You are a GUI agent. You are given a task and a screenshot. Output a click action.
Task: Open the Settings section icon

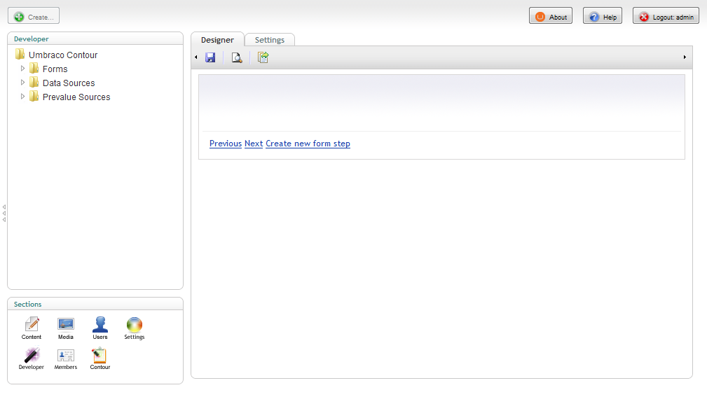[134, 328]
